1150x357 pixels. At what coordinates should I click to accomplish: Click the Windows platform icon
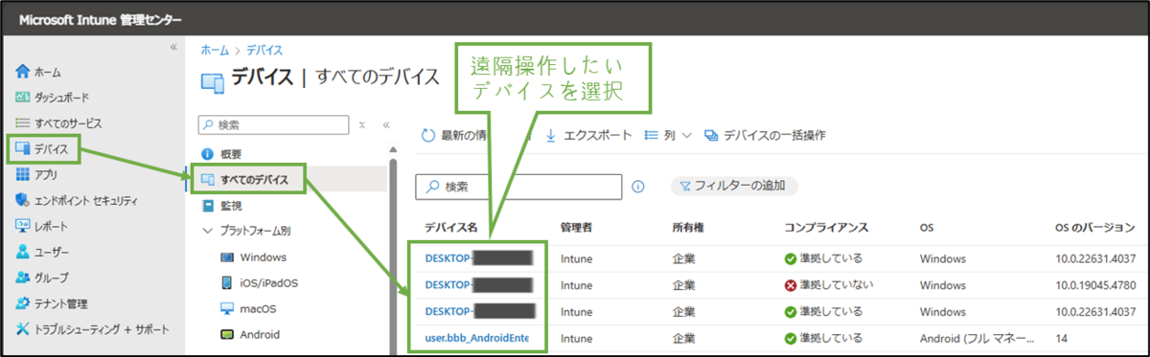(x=227, y=257)
